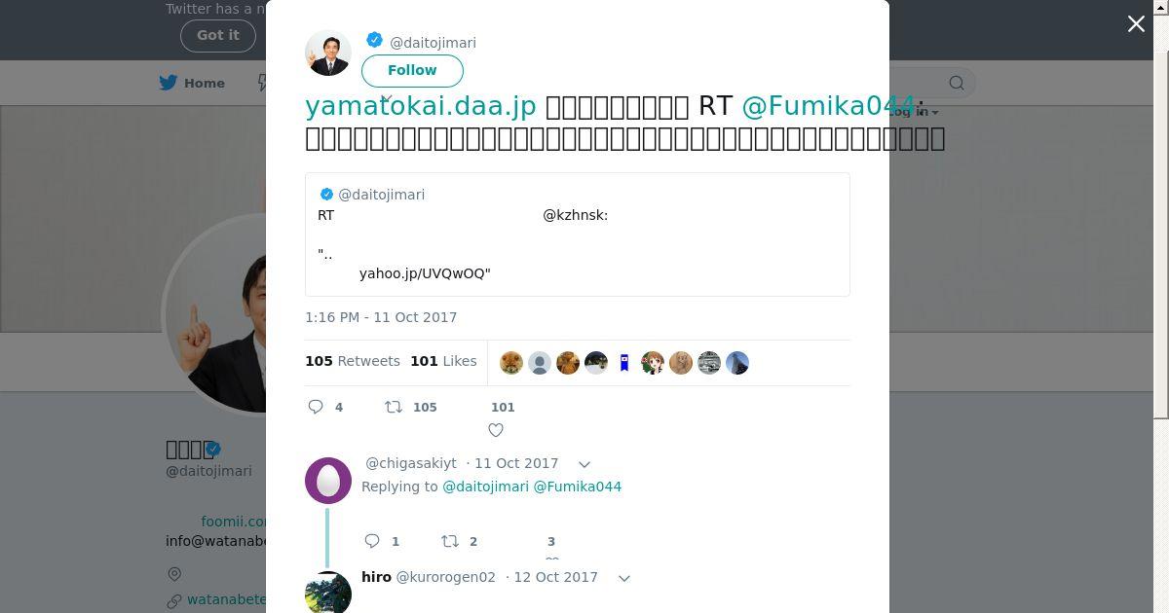Go to the Home tab

(x=205, y=83)
